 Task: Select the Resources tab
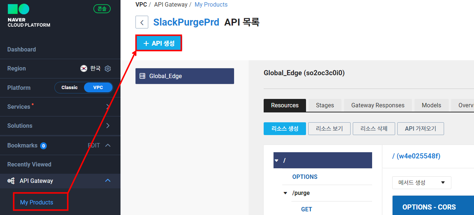[x=285, y=105]
